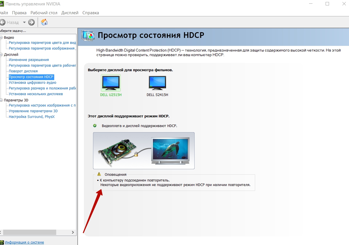The height and width of the screenshot is (245, 349).
Task: Click the К компьютеру подсоединен повторитель notice
Action: point(135,180)
